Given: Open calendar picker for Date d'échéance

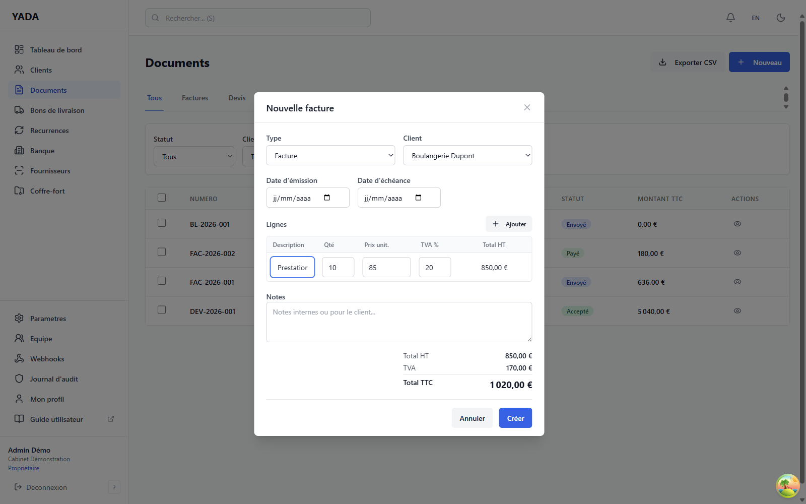Looking at the screenshot, I should 418,198.
